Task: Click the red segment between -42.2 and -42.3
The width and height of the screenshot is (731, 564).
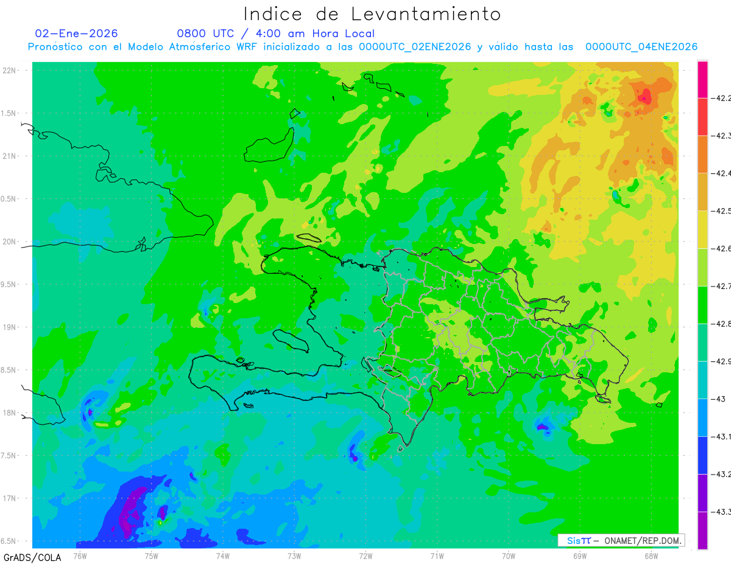Action: pyautogui.click(x=702, y=117)
